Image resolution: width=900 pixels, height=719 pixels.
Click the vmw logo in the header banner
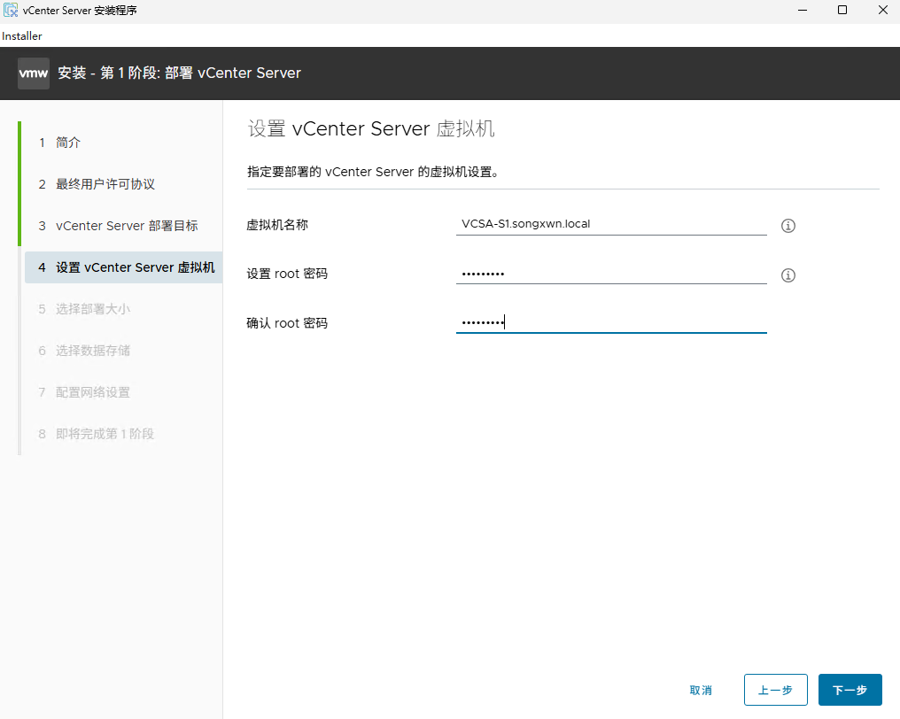(x=33, y=73)
